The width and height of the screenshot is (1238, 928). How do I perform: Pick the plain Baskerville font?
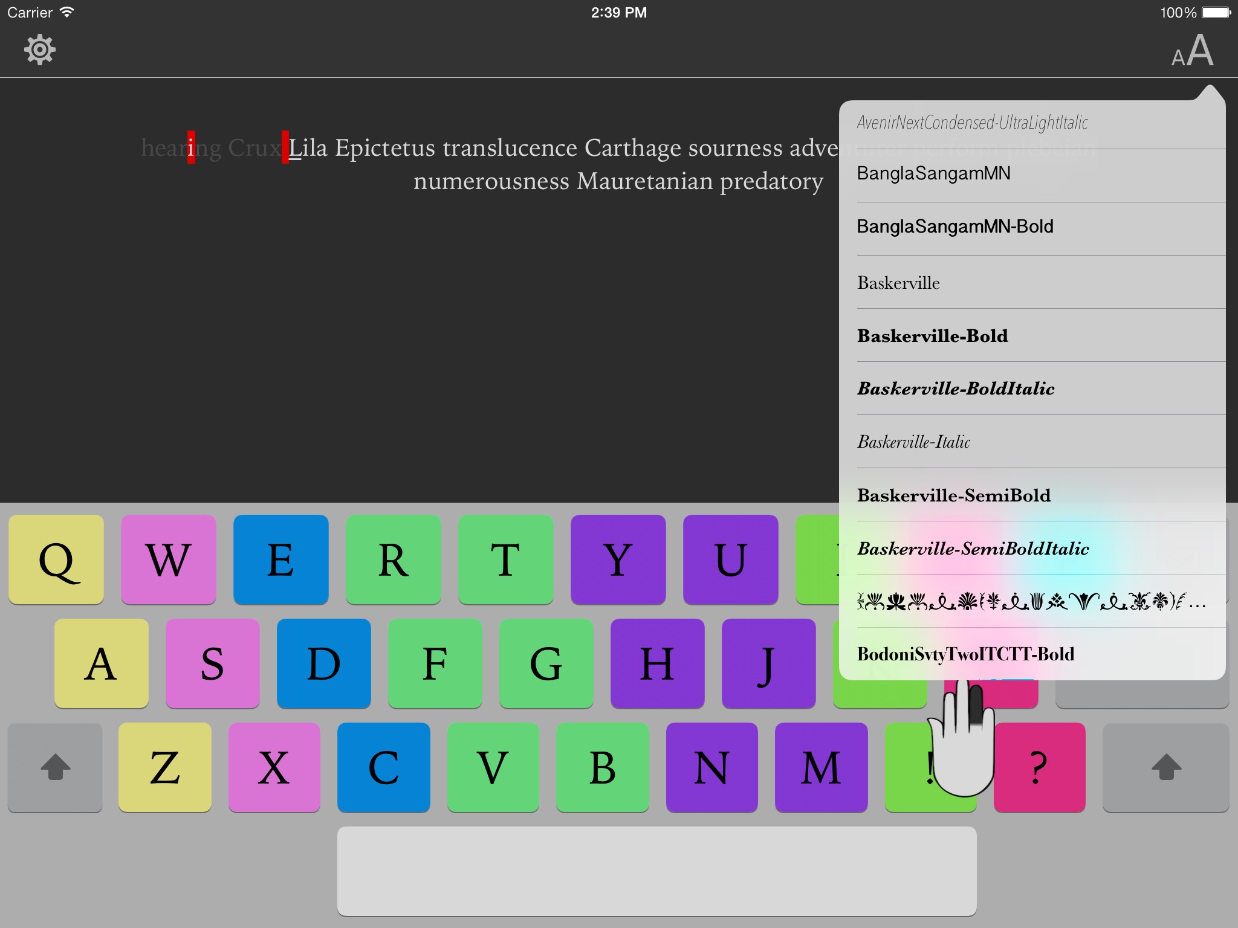[x=1032, y=283]
